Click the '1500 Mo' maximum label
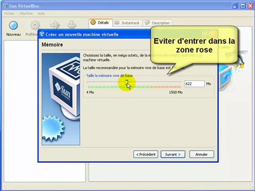The width and height of the screenshot is (255, 191). [176, 92]
